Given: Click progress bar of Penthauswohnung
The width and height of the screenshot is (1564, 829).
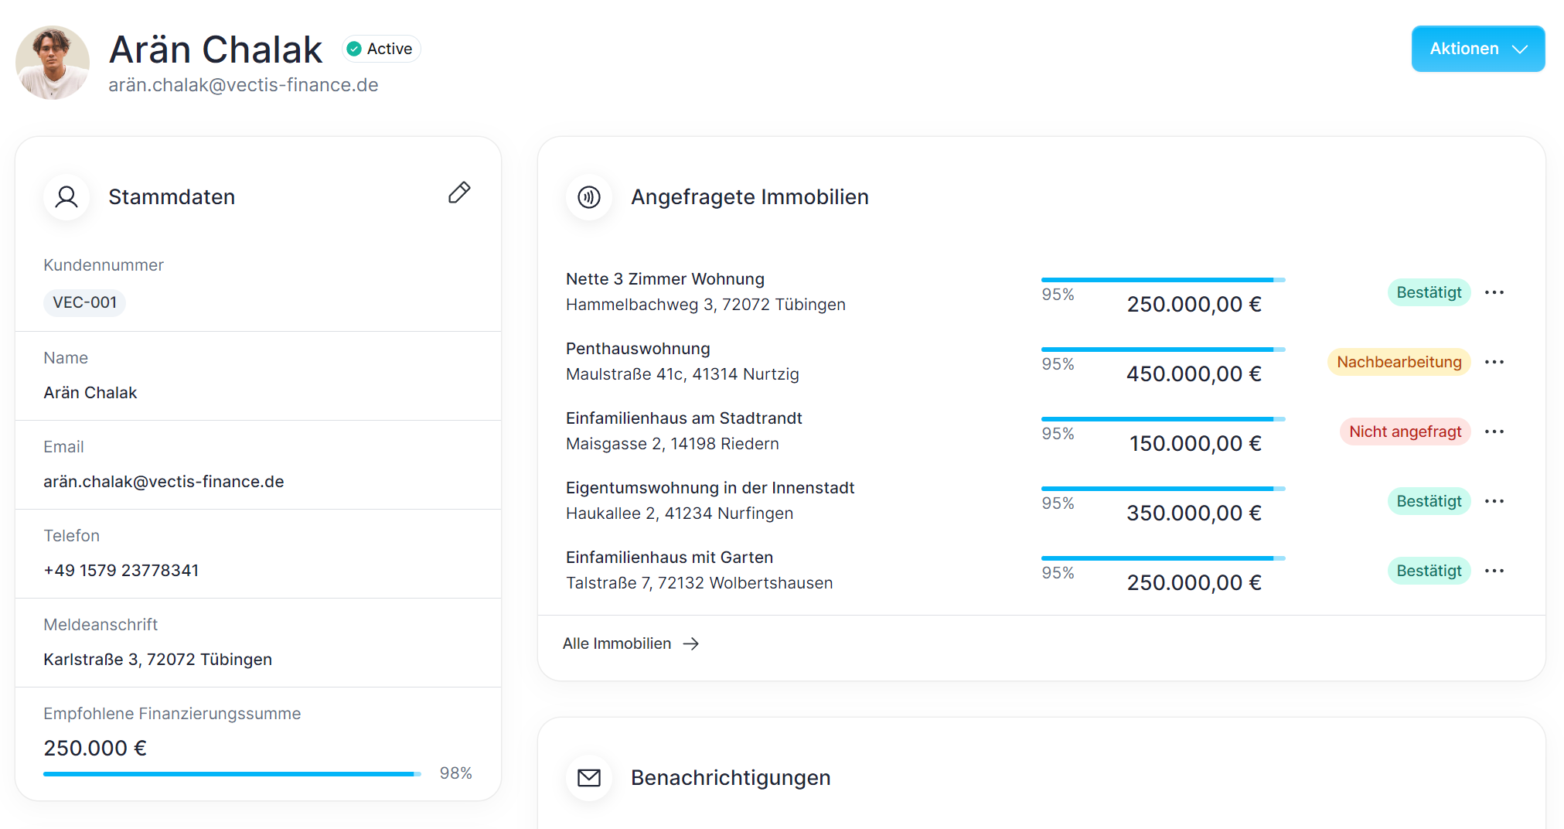Looking at the screenshot, I should tap(1163, 350).
